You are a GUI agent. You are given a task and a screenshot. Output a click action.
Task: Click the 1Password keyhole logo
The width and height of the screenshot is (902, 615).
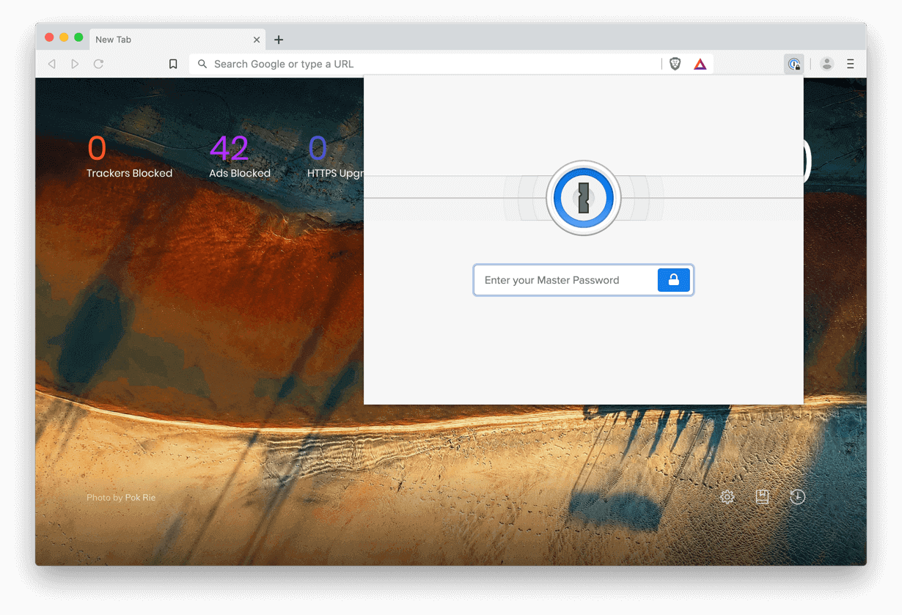[583, 198]
